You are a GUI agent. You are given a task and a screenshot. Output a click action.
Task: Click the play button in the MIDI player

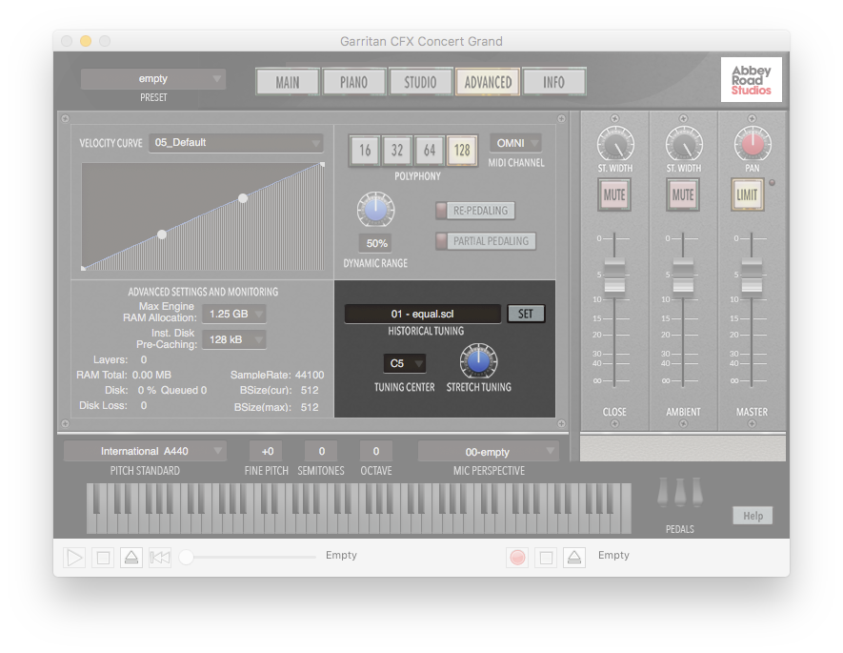74,558
